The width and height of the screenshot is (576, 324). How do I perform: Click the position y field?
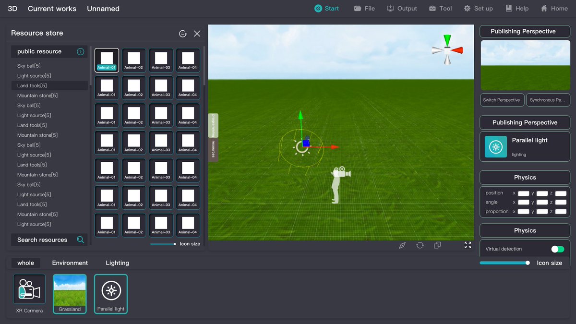[542, 193]
